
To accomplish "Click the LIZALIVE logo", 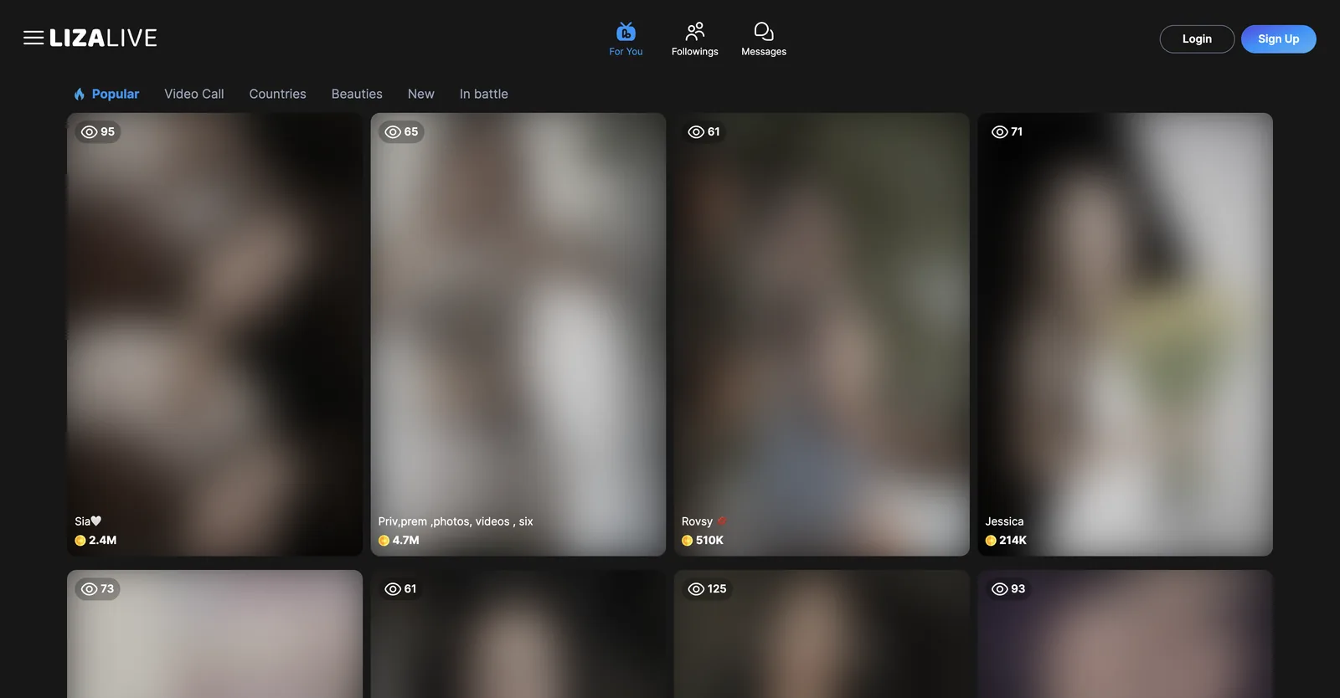I will click(103, 38).
